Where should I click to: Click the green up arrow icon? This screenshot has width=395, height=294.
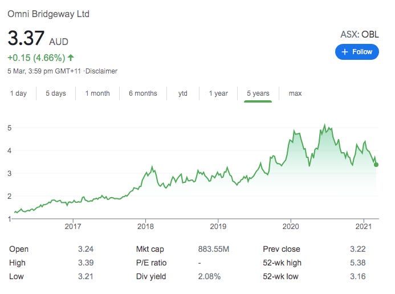(71, 58)
